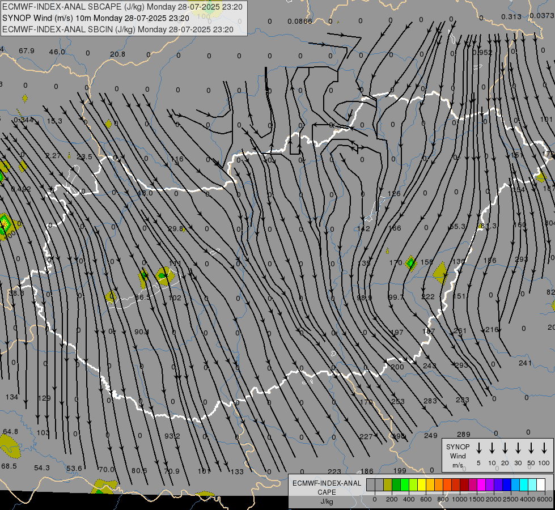Click the map value 29.8
This screenshot has height=510, width=555.
176,228
